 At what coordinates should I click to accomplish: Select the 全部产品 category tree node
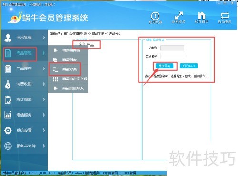[86, 45]
